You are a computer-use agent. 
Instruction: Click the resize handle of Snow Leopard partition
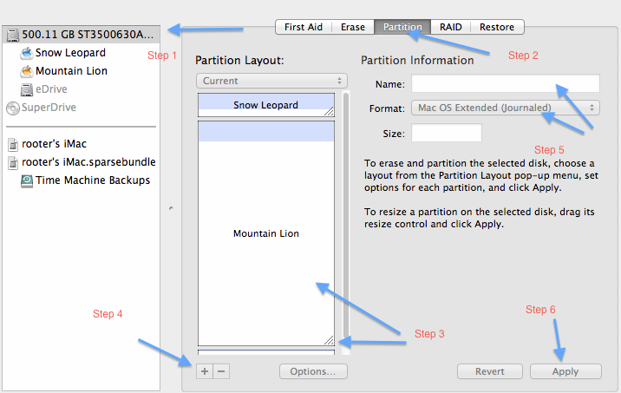(329, 112)
